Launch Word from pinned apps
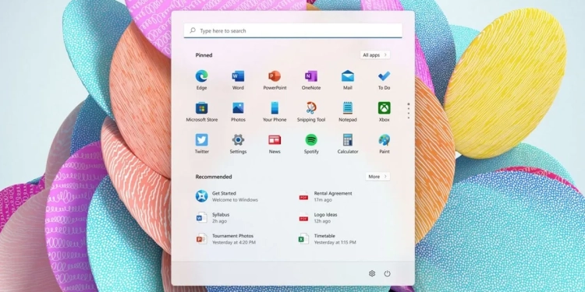The height and width of the screenshot is (292, 585). (x=238, y=79)
